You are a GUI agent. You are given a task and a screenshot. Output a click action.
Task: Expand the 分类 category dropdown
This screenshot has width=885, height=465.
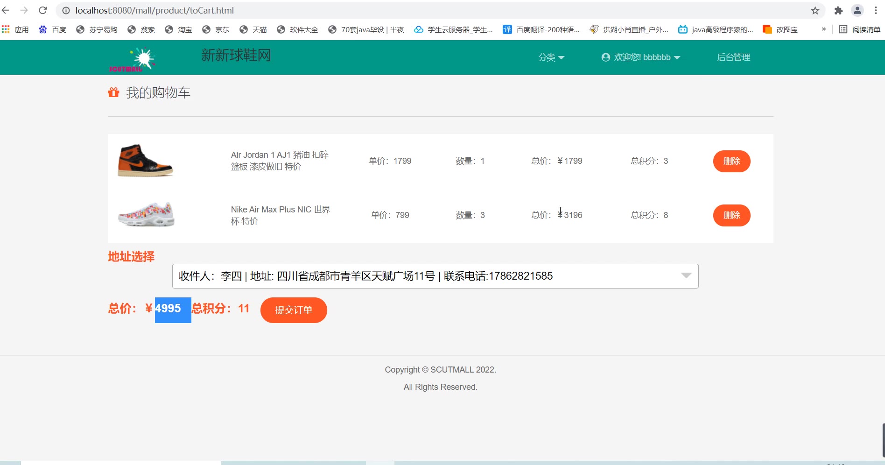click(551, 57)
